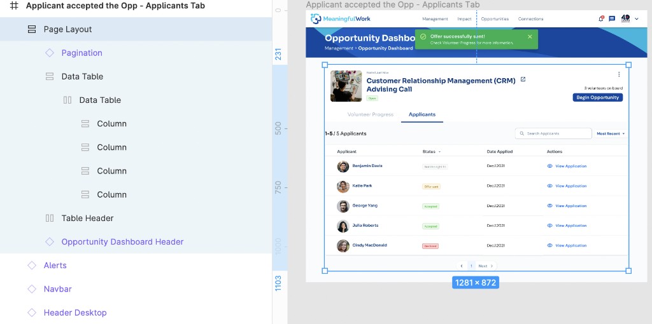
Task: Open the Opportunities nav item
Action: (495, 18)
